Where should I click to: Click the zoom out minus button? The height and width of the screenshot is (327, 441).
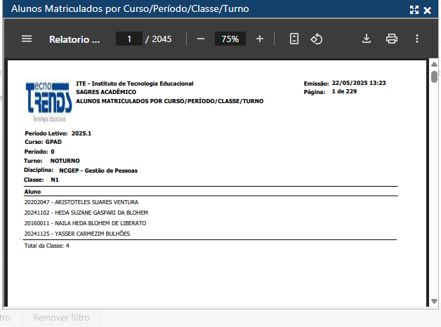click(201, 39)
